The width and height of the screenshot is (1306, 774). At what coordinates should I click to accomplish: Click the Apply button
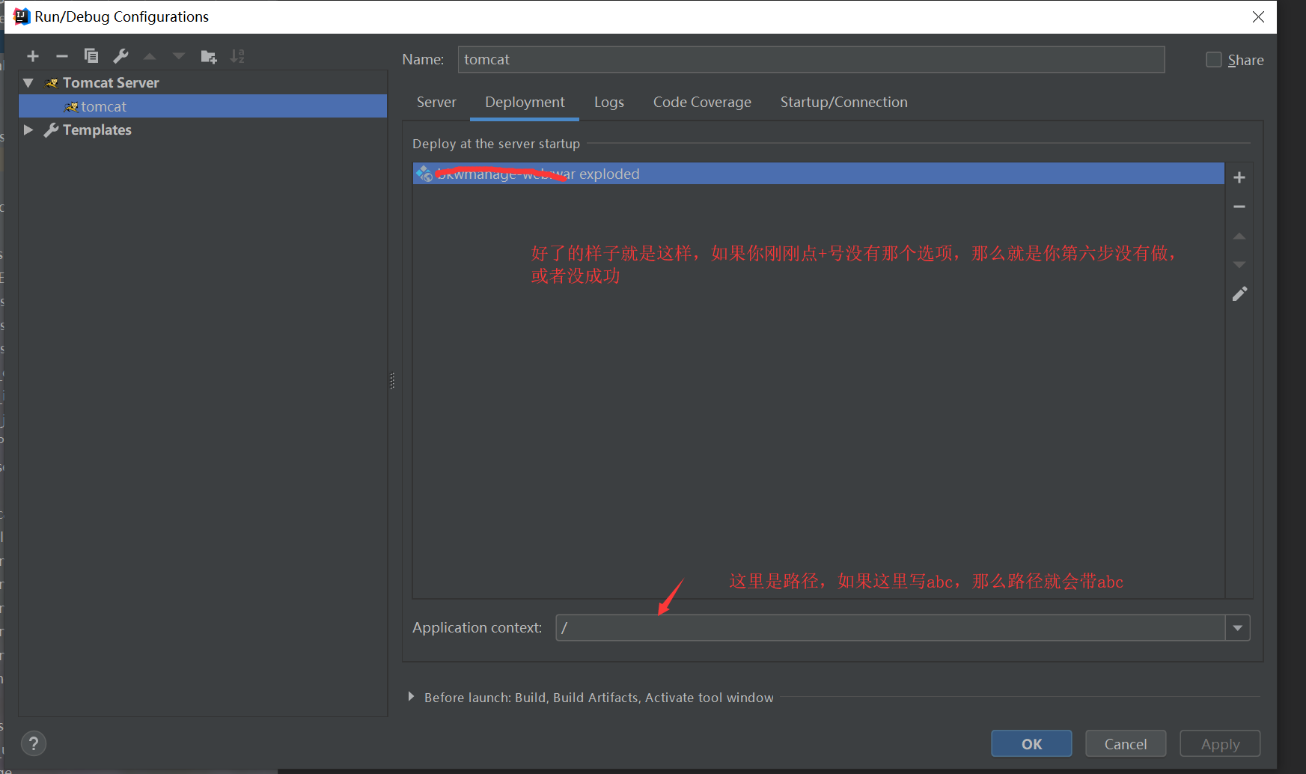(x=1220, y=744)
